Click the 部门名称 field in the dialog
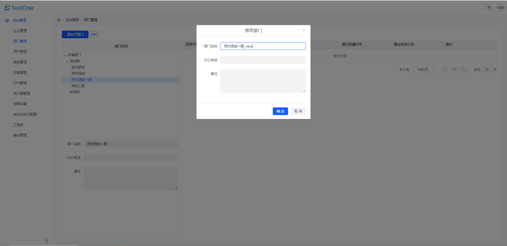Screen dimensions: 507x246 (263, 46)
